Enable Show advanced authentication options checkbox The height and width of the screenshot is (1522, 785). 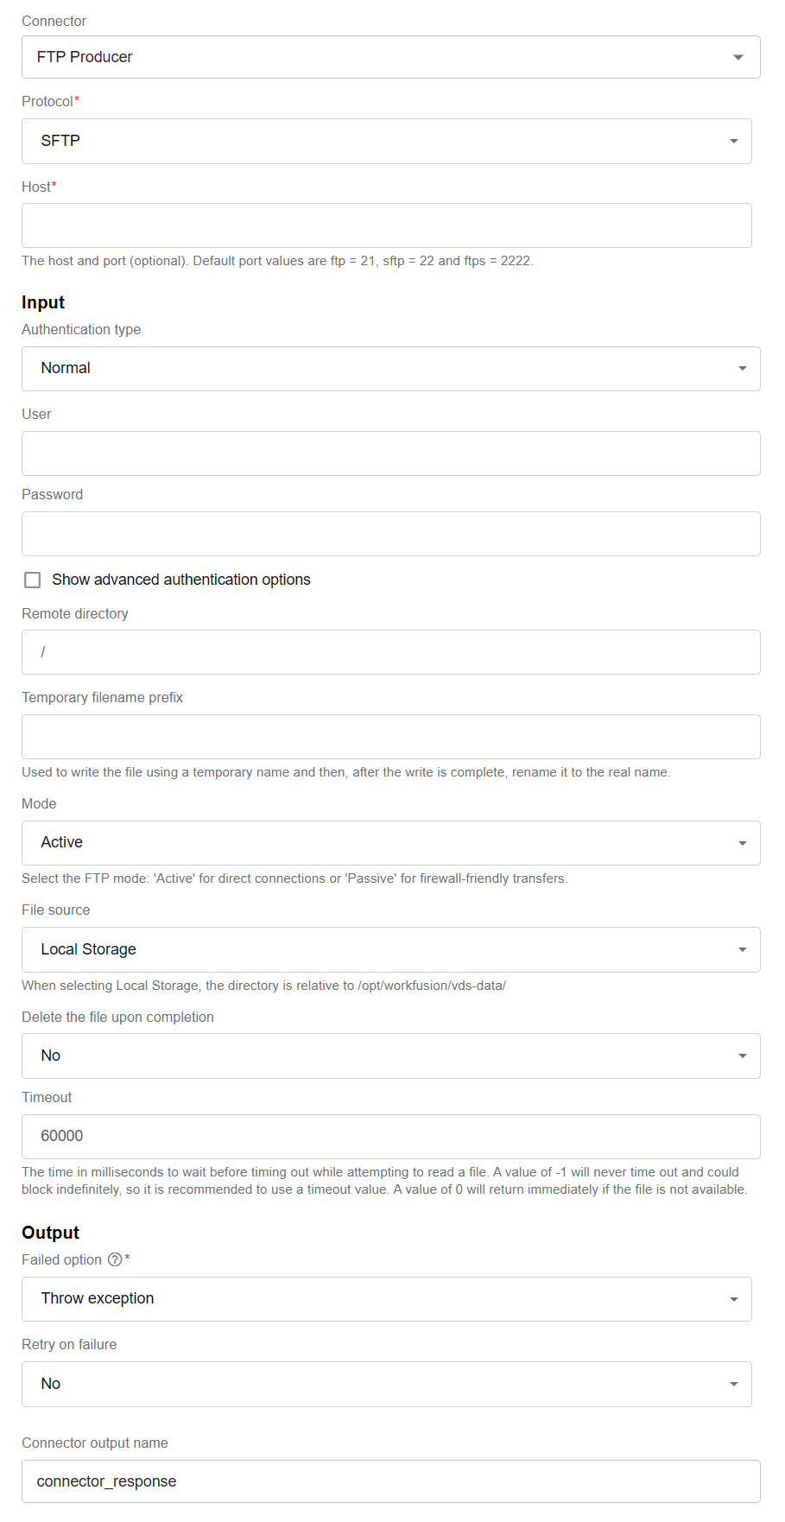click(33, 580)
